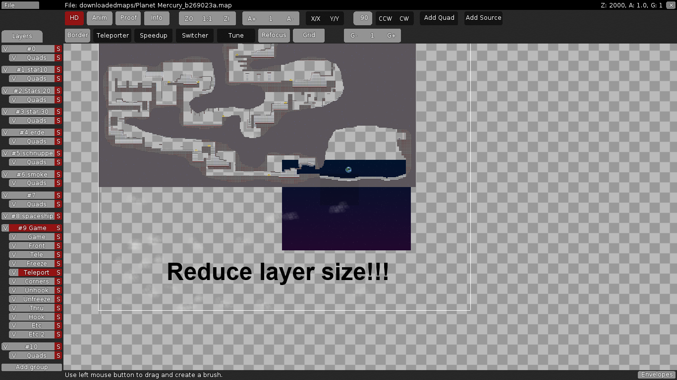Toggle save flag on #6 smoke
Image resolution: width=677 pixels, height=380 pixels.
tap(58, 175)
